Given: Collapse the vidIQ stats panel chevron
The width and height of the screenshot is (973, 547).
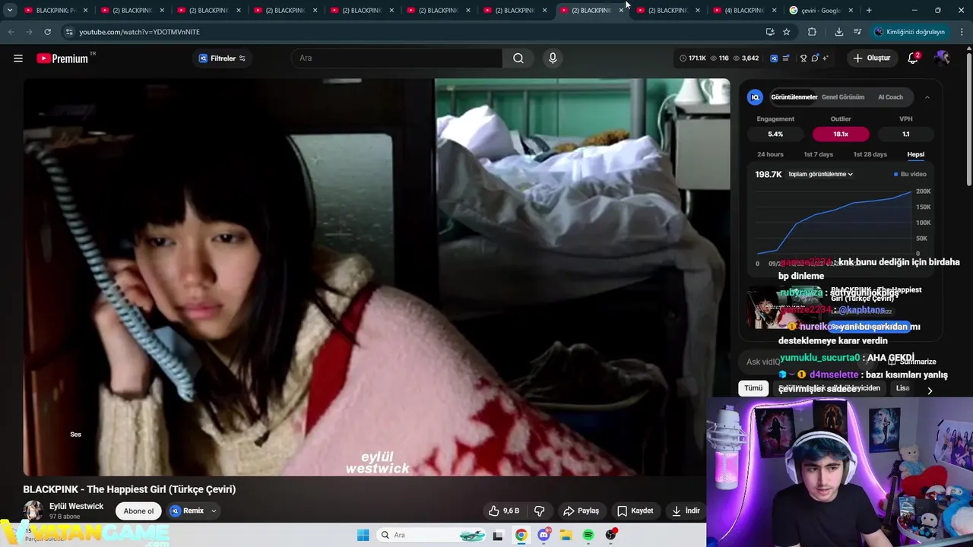Looking at the screenshot, I should click(927, 97).
